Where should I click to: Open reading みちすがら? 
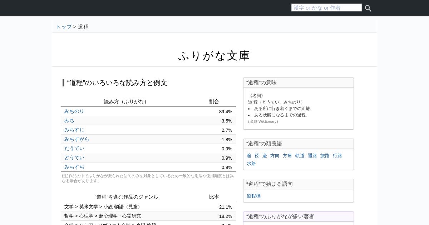point(77,139)
